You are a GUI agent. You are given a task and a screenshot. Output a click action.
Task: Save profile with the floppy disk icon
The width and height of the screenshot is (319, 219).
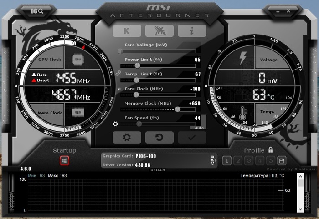tap(282, 161)
